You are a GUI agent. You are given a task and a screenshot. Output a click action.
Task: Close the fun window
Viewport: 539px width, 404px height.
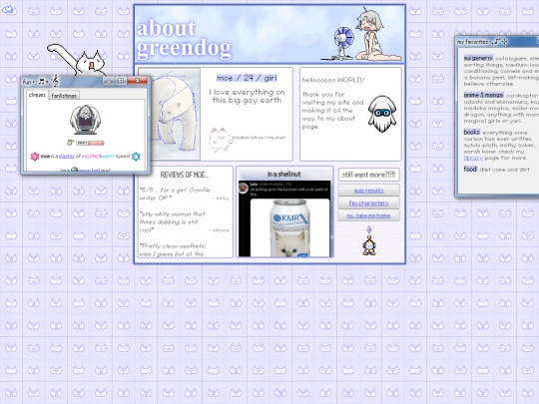tap(137, 81)
